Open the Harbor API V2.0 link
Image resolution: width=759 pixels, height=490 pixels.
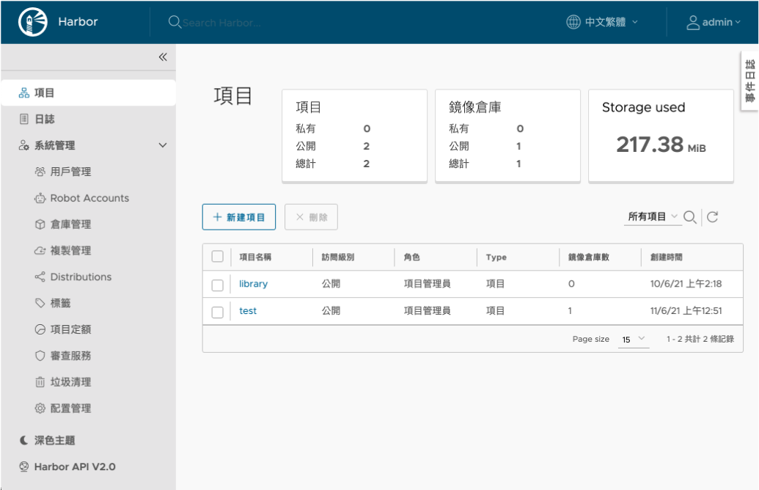(75, 467)
